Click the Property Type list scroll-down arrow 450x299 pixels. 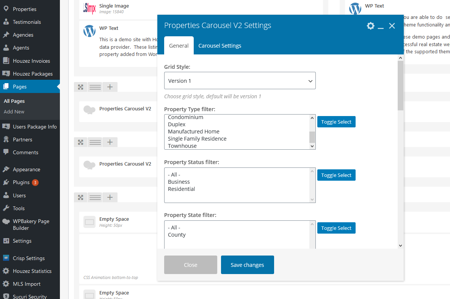[x=312, y=146]
